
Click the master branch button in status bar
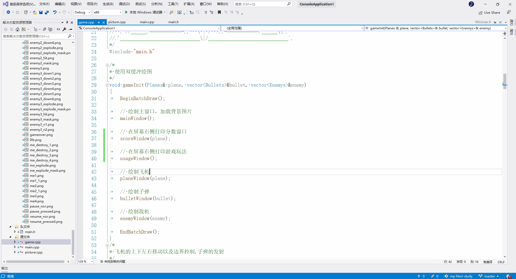489,276
